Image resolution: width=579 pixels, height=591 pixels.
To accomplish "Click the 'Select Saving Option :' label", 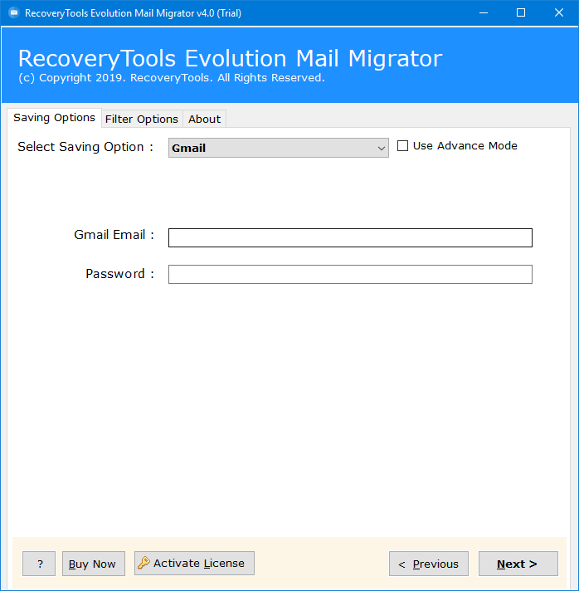I will [x=85, y=147].
